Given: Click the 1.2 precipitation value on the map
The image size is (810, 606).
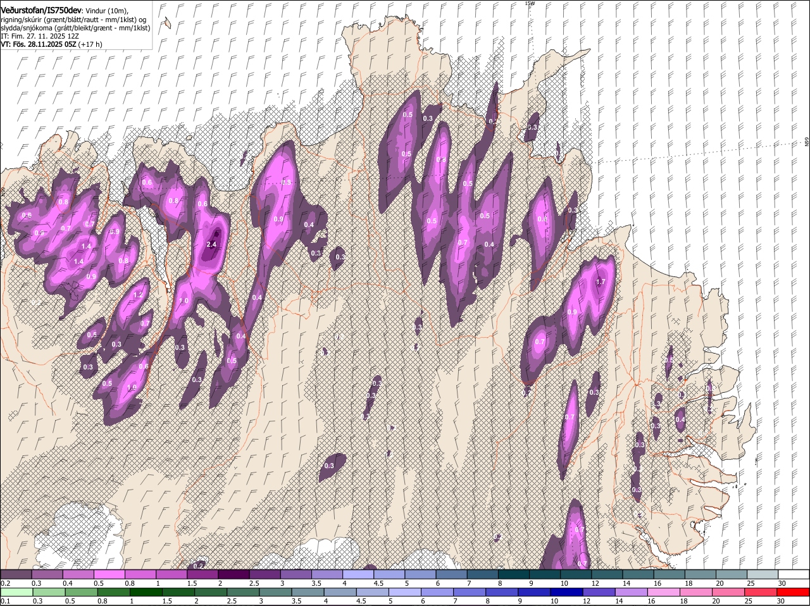Looking at the screenshot, I should coord(139,295).
